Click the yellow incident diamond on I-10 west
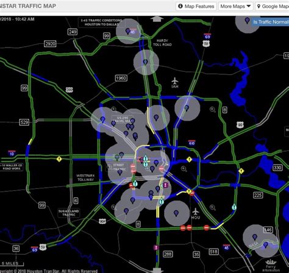Screen dimensions: 289x273 click(x=59, y=159)
